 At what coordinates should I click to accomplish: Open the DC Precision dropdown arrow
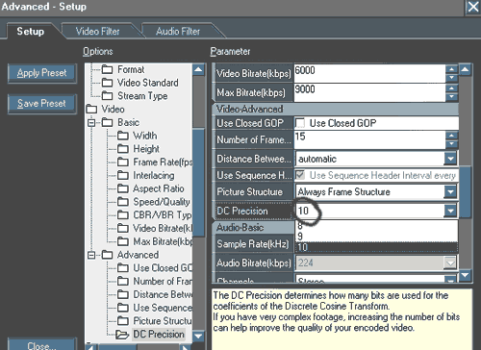pyautogui.click(x=450, y=211)
